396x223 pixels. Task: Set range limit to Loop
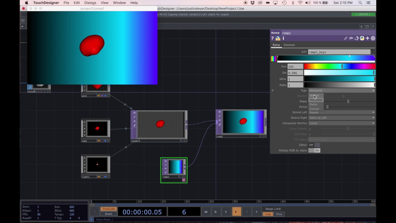tap(268, 214)
